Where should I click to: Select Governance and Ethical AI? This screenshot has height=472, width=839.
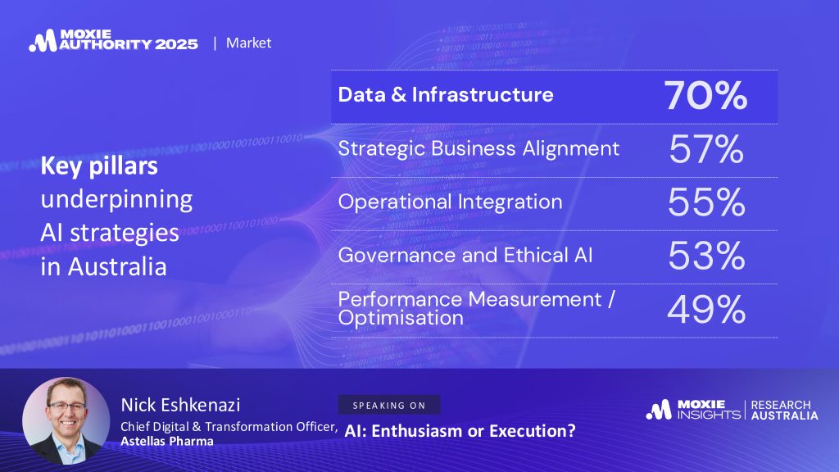pyautogui.click(x=465, y=255)
